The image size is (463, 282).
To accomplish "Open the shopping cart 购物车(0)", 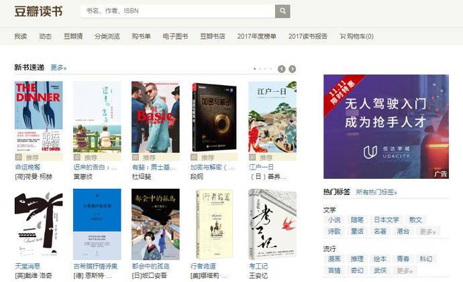I will (x=357, y=36).
